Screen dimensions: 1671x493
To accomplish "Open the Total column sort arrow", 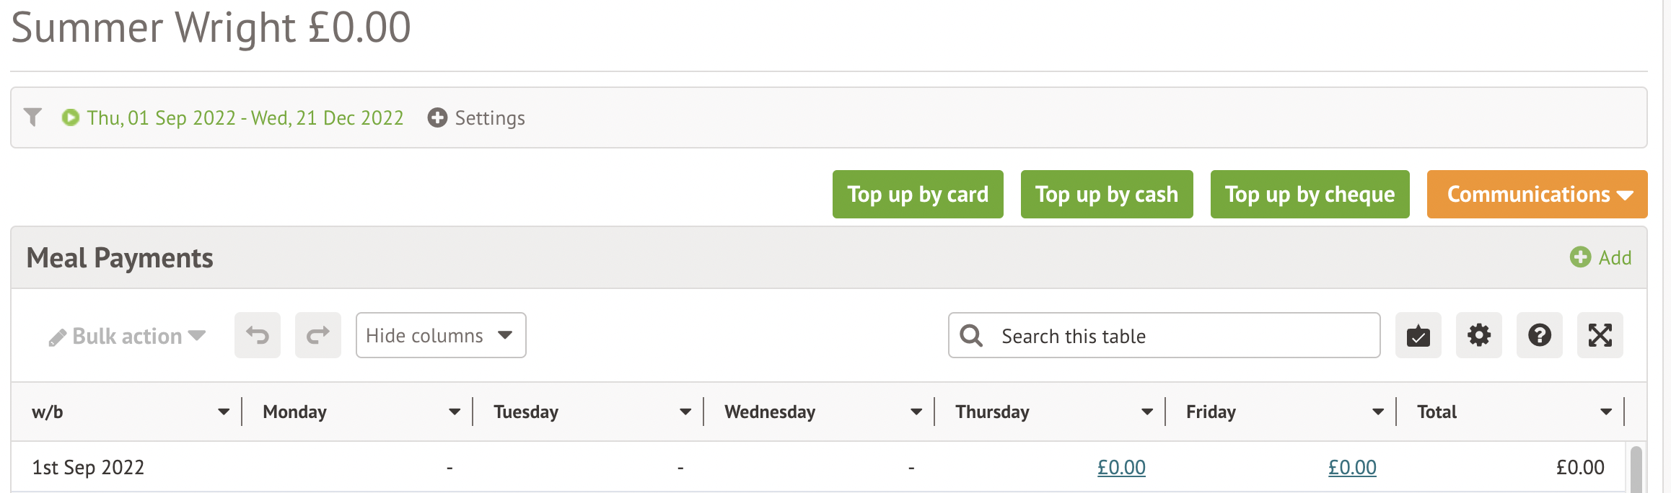I will [x=1606, y=412].
